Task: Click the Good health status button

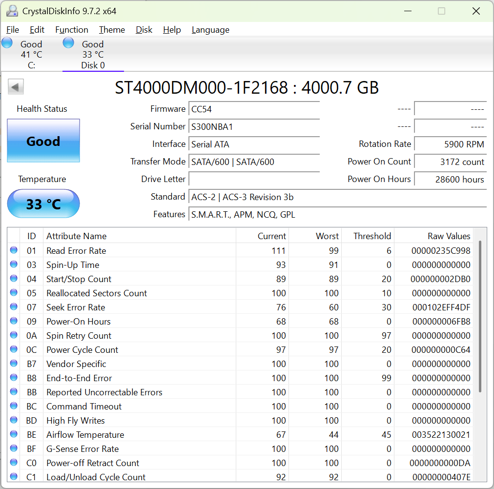Action: pyautogui.click(x=43, y=141)
